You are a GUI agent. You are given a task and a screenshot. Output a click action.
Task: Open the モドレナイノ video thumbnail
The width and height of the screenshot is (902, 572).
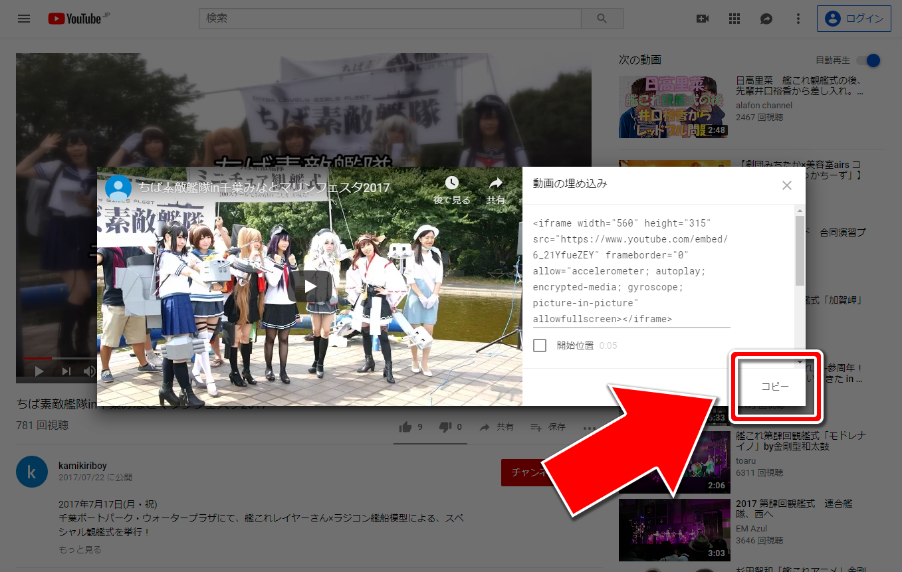675,462
